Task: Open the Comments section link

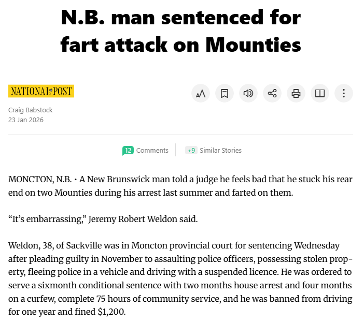Action: coord(152,151)
